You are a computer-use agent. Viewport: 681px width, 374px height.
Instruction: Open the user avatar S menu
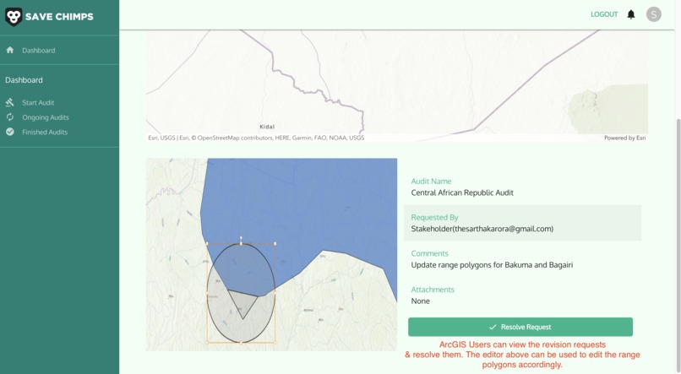[x=654, y=14]
